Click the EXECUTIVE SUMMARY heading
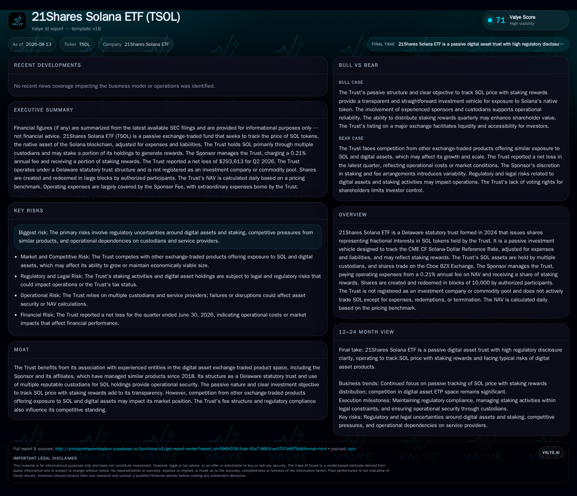The height and width of the screenshot is (496, 577). 44,110
